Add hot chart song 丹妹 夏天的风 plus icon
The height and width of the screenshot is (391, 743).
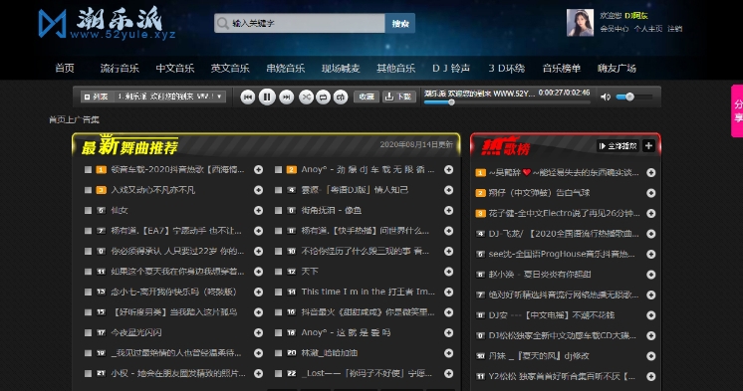coord(651,356)
